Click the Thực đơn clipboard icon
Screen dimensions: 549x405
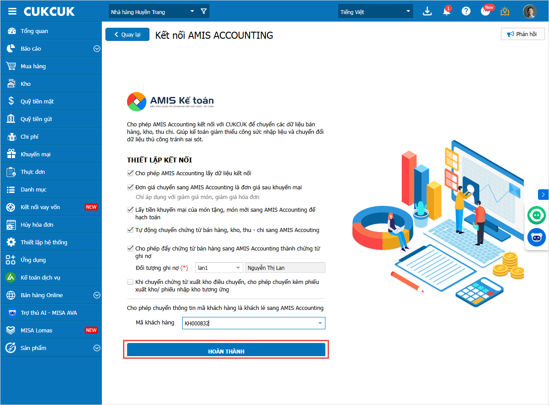click(x=11, y=172)
